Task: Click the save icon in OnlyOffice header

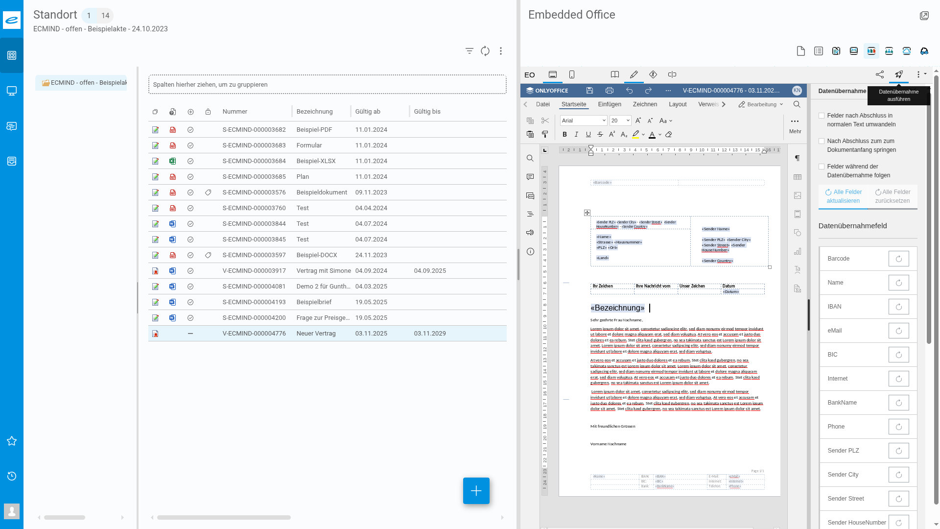Action: click(x=589, y=91)
